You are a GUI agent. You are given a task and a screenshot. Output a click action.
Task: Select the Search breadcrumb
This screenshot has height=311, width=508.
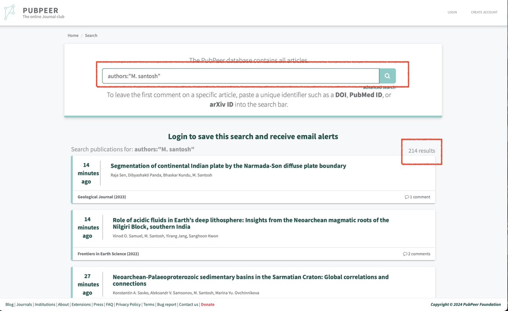pos(91,36)
